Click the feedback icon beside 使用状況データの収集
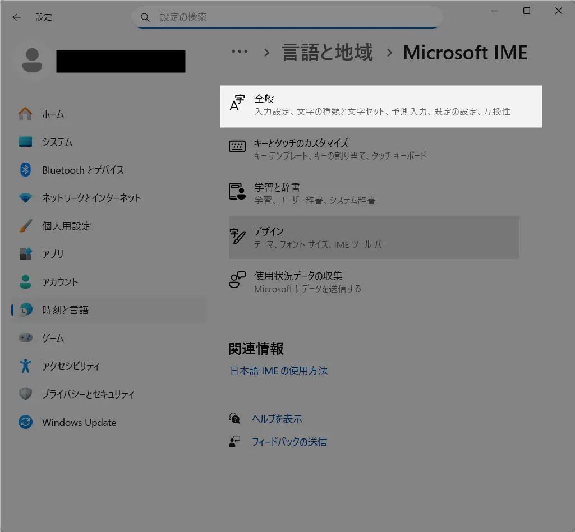Viewport: 575px width, 532px height. coord(237,280)
